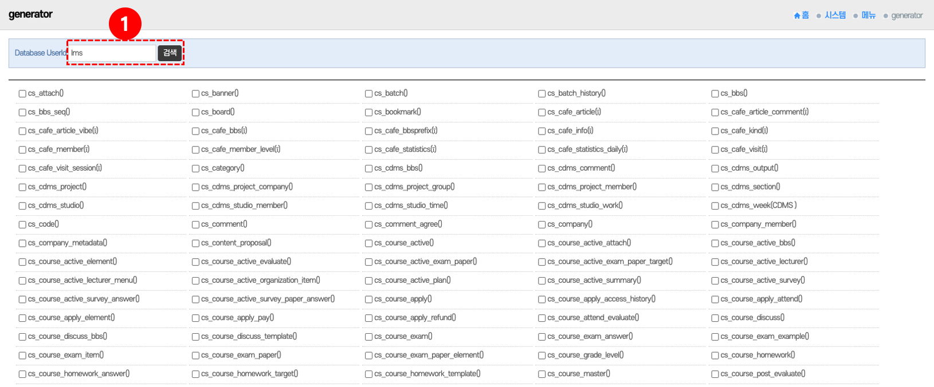
Task: Tick the cs_course_active_survey_paper_answer checkbox
Action: pos(195,299)
